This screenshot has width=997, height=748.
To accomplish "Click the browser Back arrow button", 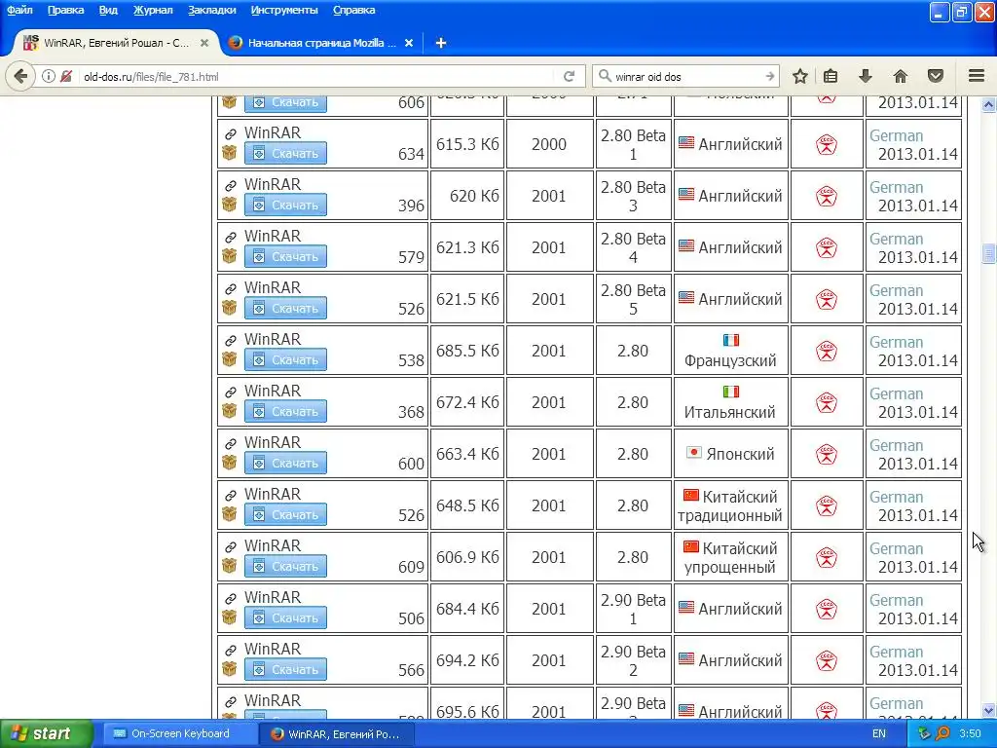I will (20, 76).
